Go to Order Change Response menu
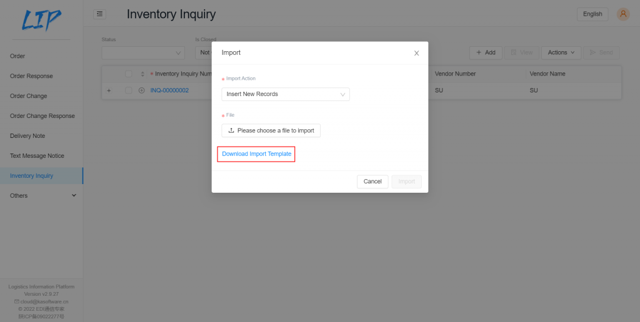 click(x=42, y=115)
